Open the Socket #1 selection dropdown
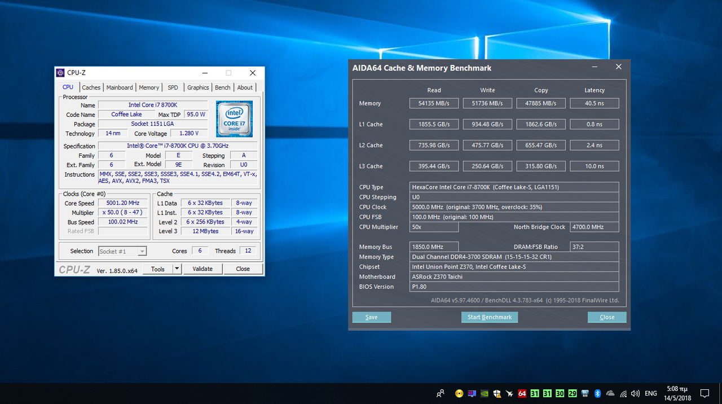The width and height of the screenshot is (722, 404). 122,251
